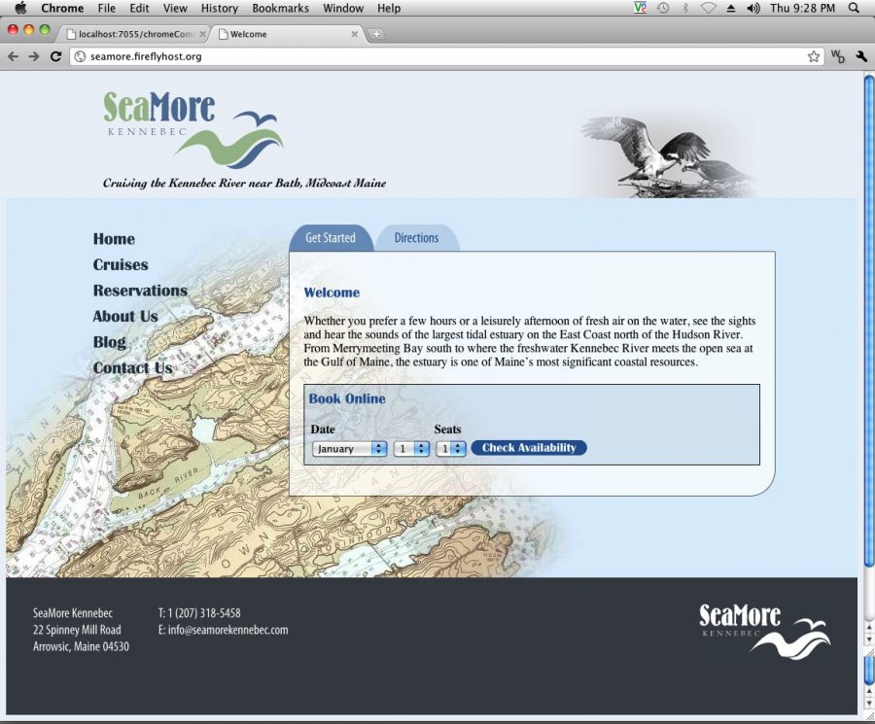Viewport: 875px width, 724px height.
Task: Click the info@seamorekennebec.com email
Action: coord(227,630)
